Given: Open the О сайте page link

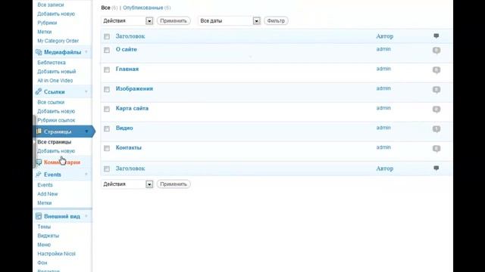Looking at the screenshot, I should point(127,49).
